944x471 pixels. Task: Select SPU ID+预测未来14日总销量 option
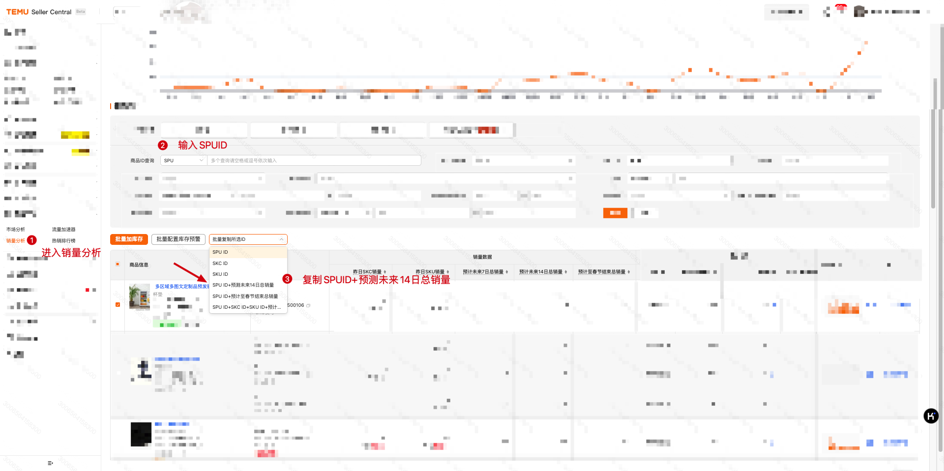pyautogui.click(x=243, y=285)
